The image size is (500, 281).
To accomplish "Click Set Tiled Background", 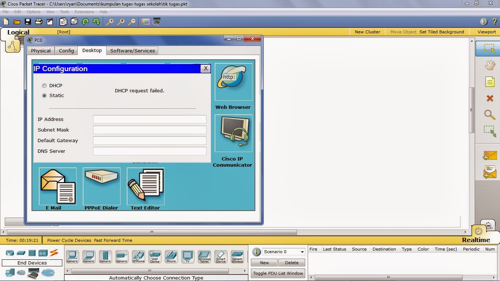I will (442, 32).
